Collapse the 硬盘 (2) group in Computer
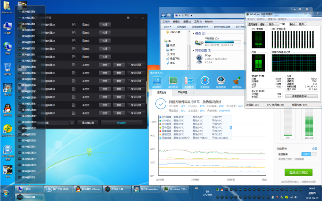This screenshot has width=322, height=201. [x=193, y=34]
